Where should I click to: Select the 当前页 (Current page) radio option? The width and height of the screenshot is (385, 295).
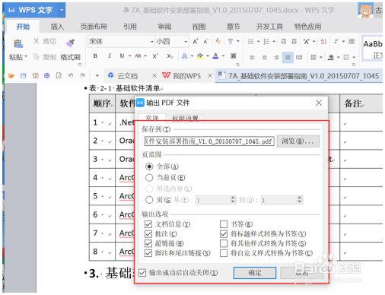point(149,178)
